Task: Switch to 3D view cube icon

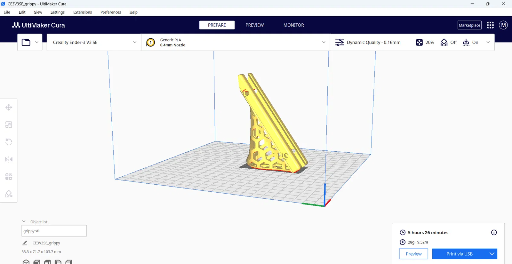Action: pyautogui.click(x=26, y=262)
